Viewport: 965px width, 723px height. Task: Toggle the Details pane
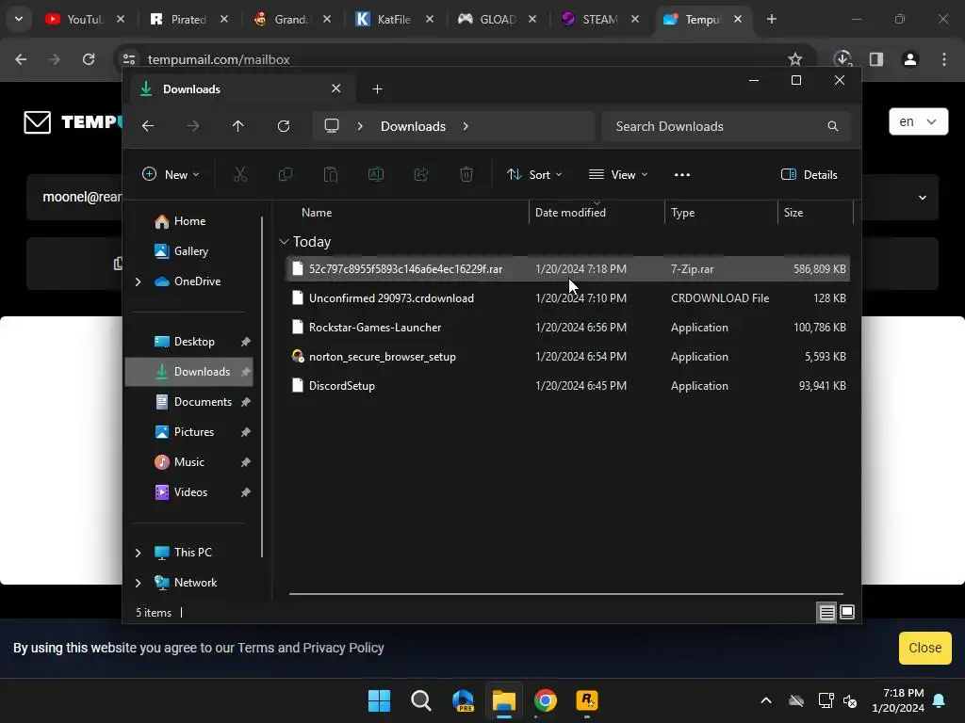tap(809, 174)
